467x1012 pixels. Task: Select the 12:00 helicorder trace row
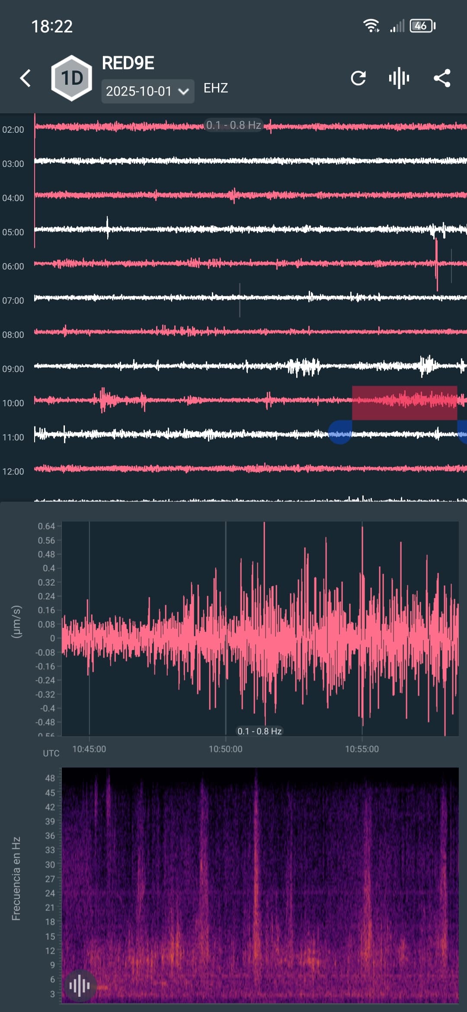[x=251, y=468]
